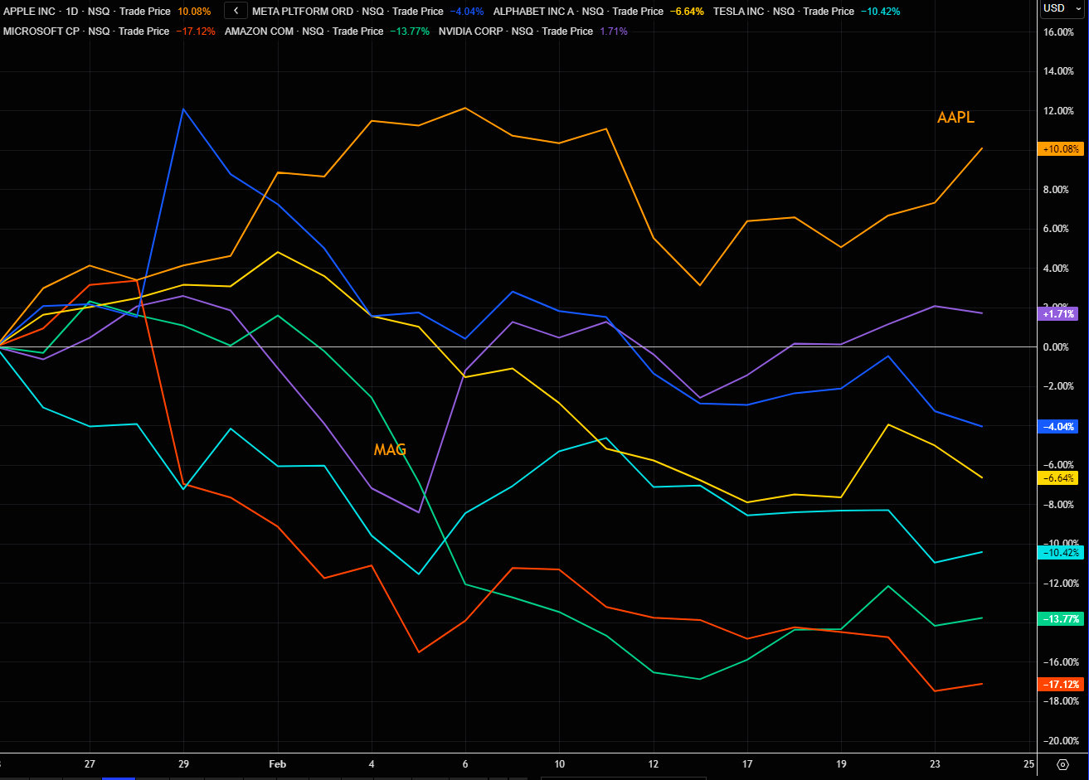Image resolution: width=1089 pixels, height=780 pixels.
Task: Select the AAPL text annotation
Action: coord(955,118)
